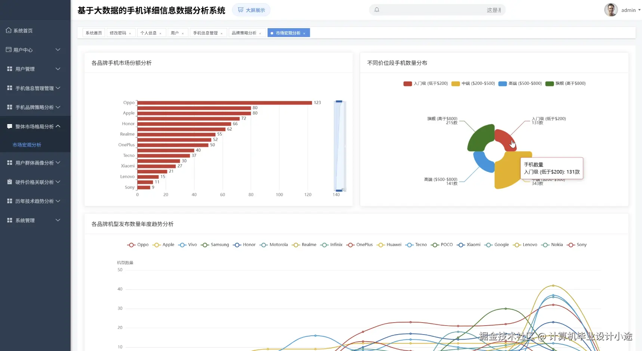Toggle 中端 ($200-$500) in pie legend
This screenshot has width=642, height=351.
(x=473, y=83)
